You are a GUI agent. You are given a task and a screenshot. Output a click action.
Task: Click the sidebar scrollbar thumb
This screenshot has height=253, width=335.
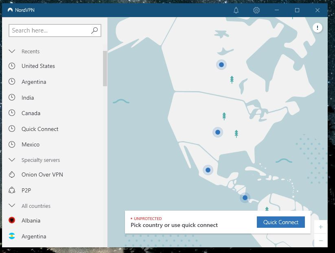pos(105,68)
